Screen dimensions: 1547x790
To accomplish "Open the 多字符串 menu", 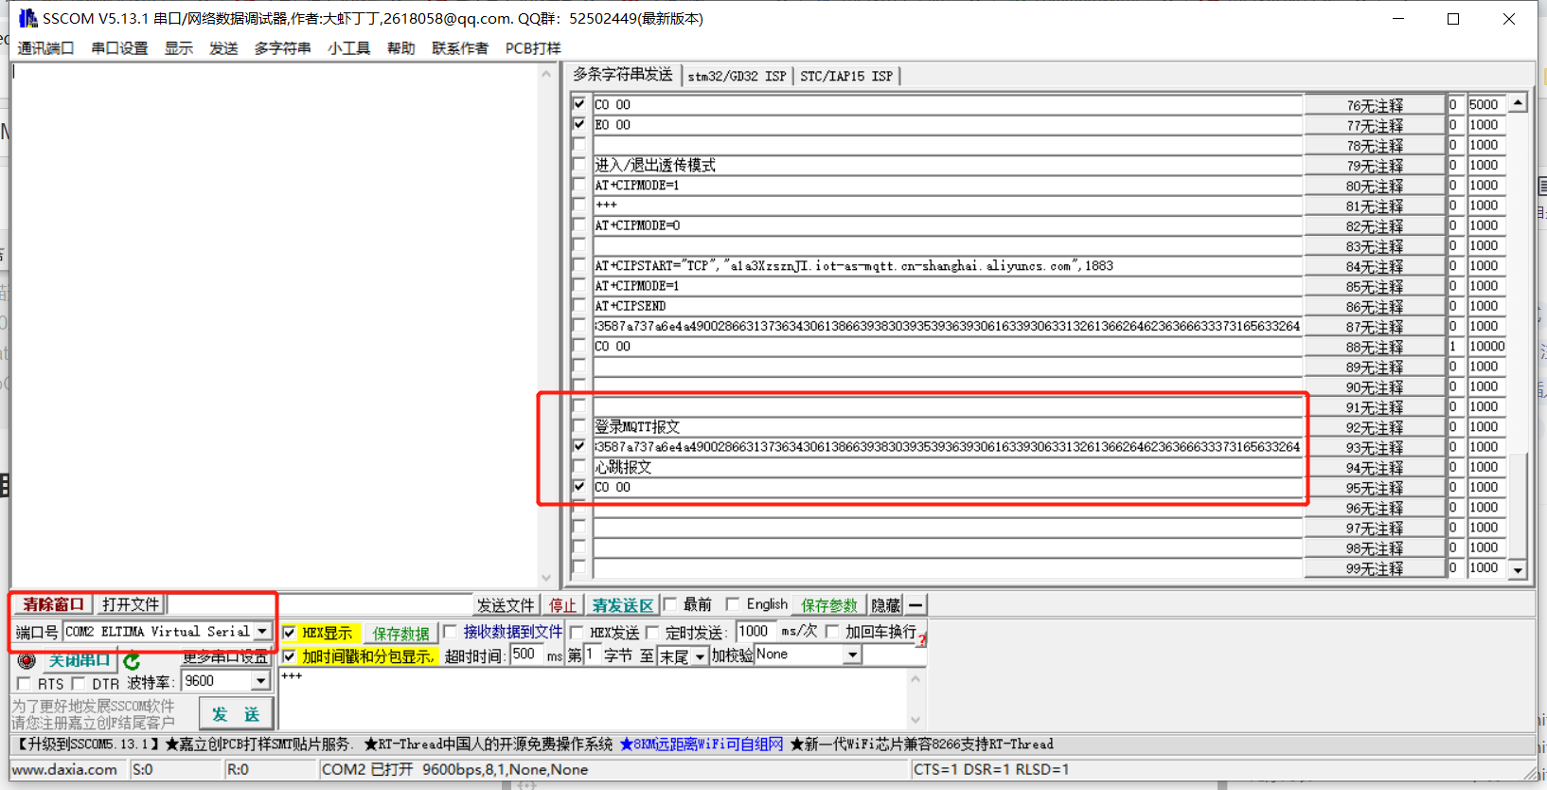I will (x=282, y=48).
